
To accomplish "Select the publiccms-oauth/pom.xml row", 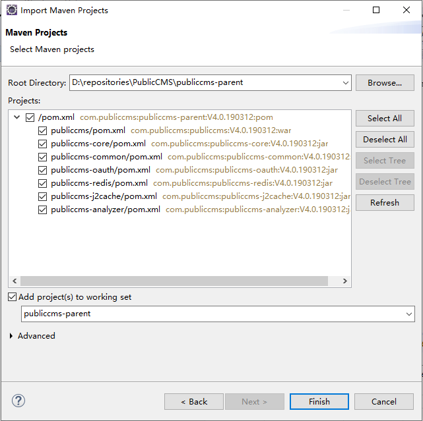I will click(99, 170).
